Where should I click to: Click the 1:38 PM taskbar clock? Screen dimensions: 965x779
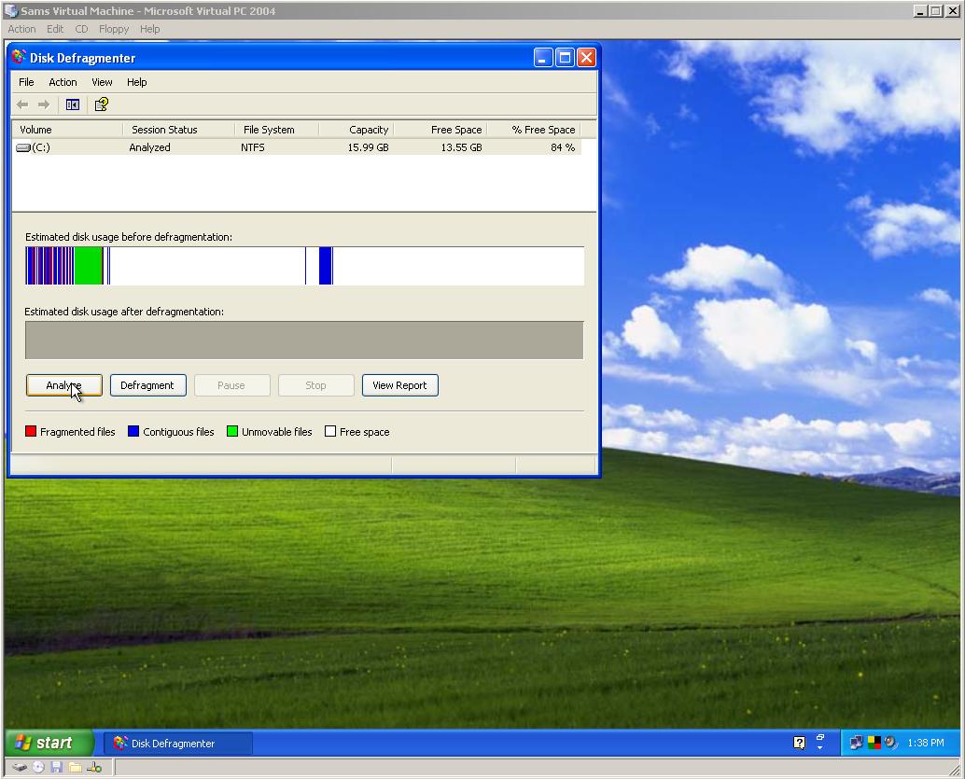(x=926, y=743)
